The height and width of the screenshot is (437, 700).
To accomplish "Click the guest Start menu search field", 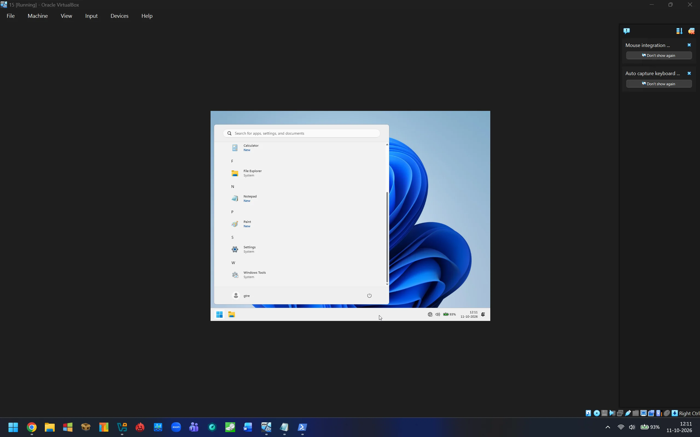I will point(301,133).
